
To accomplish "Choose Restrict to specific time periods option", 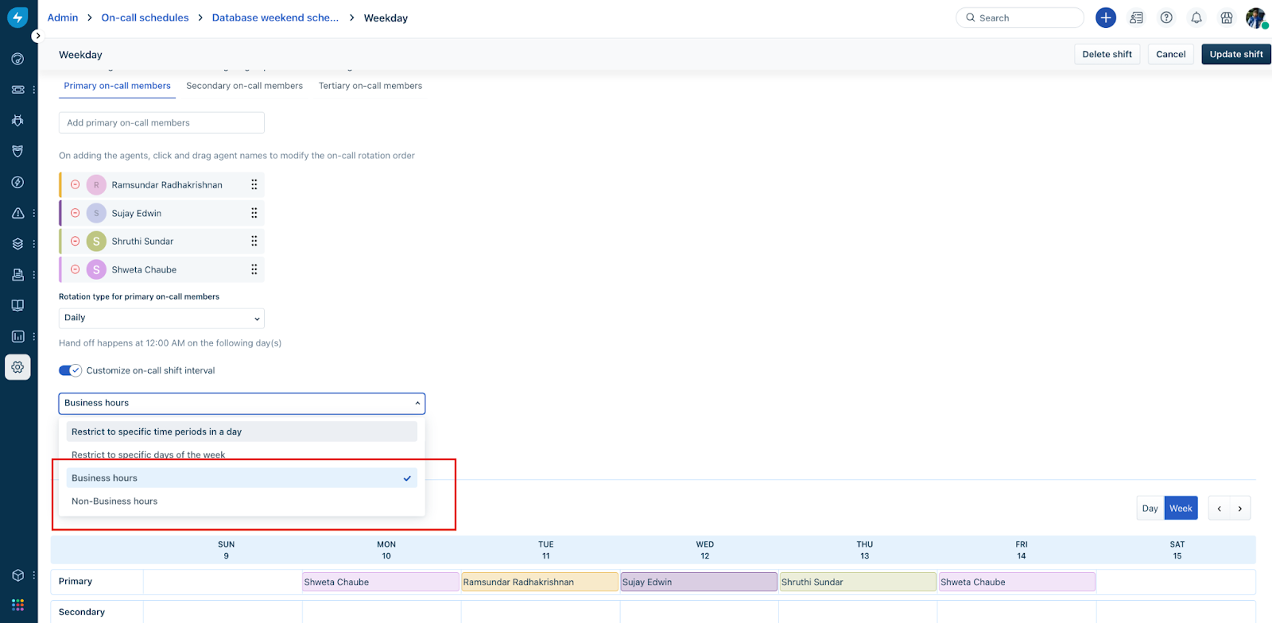I will (242, 431).
